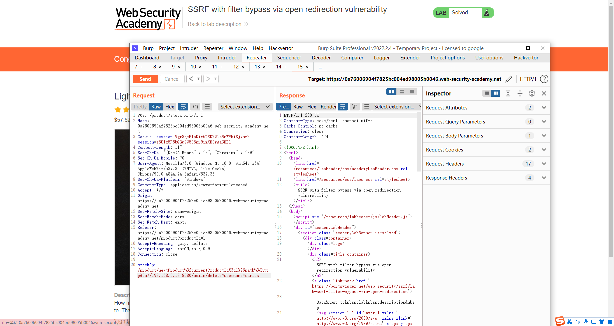Image resolution: width=614 pixels, height=326 pixels.
Task: Click Sogou input method icon in tray
Action: click(560, 321)
